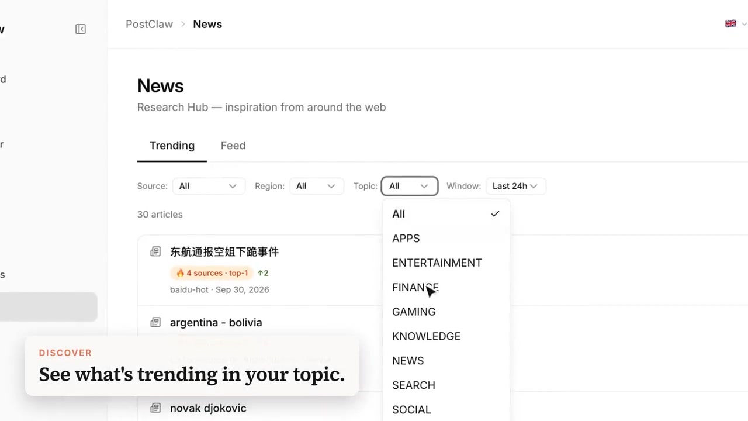The width and height of the screenshot is (748, 421).
Task: Open the novak djokovic article
Action: click(208, 408)
